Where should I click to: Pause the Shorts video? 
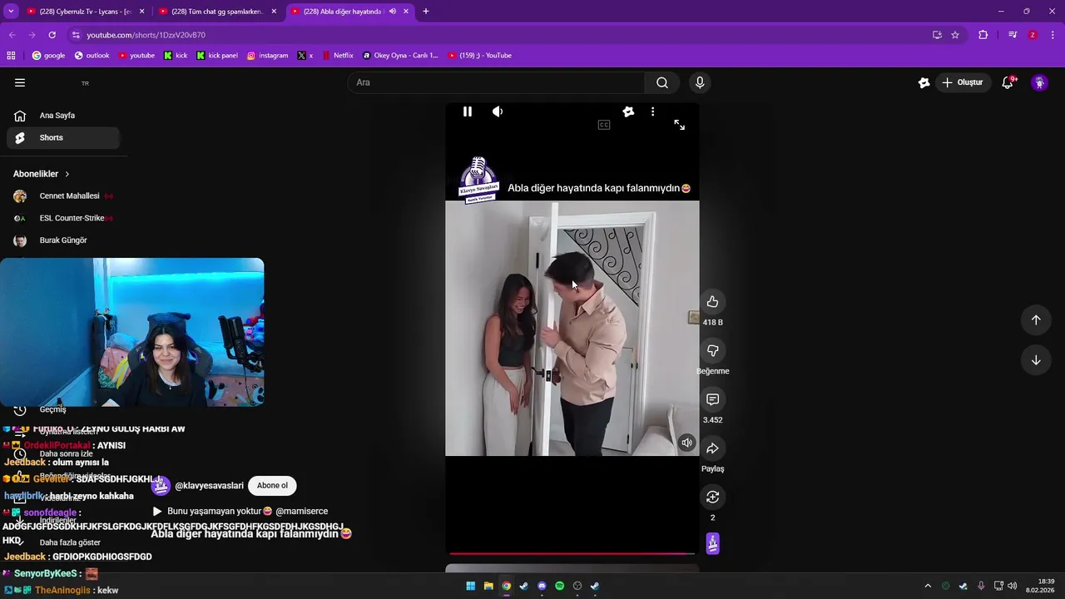[x=468, y=111]
